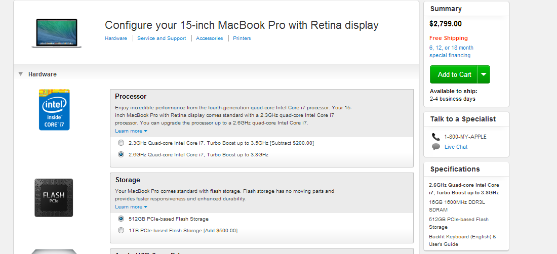Open the Accessories section link
The height and width of the screenshot is (254, 557).
click(x=209, y=38)
